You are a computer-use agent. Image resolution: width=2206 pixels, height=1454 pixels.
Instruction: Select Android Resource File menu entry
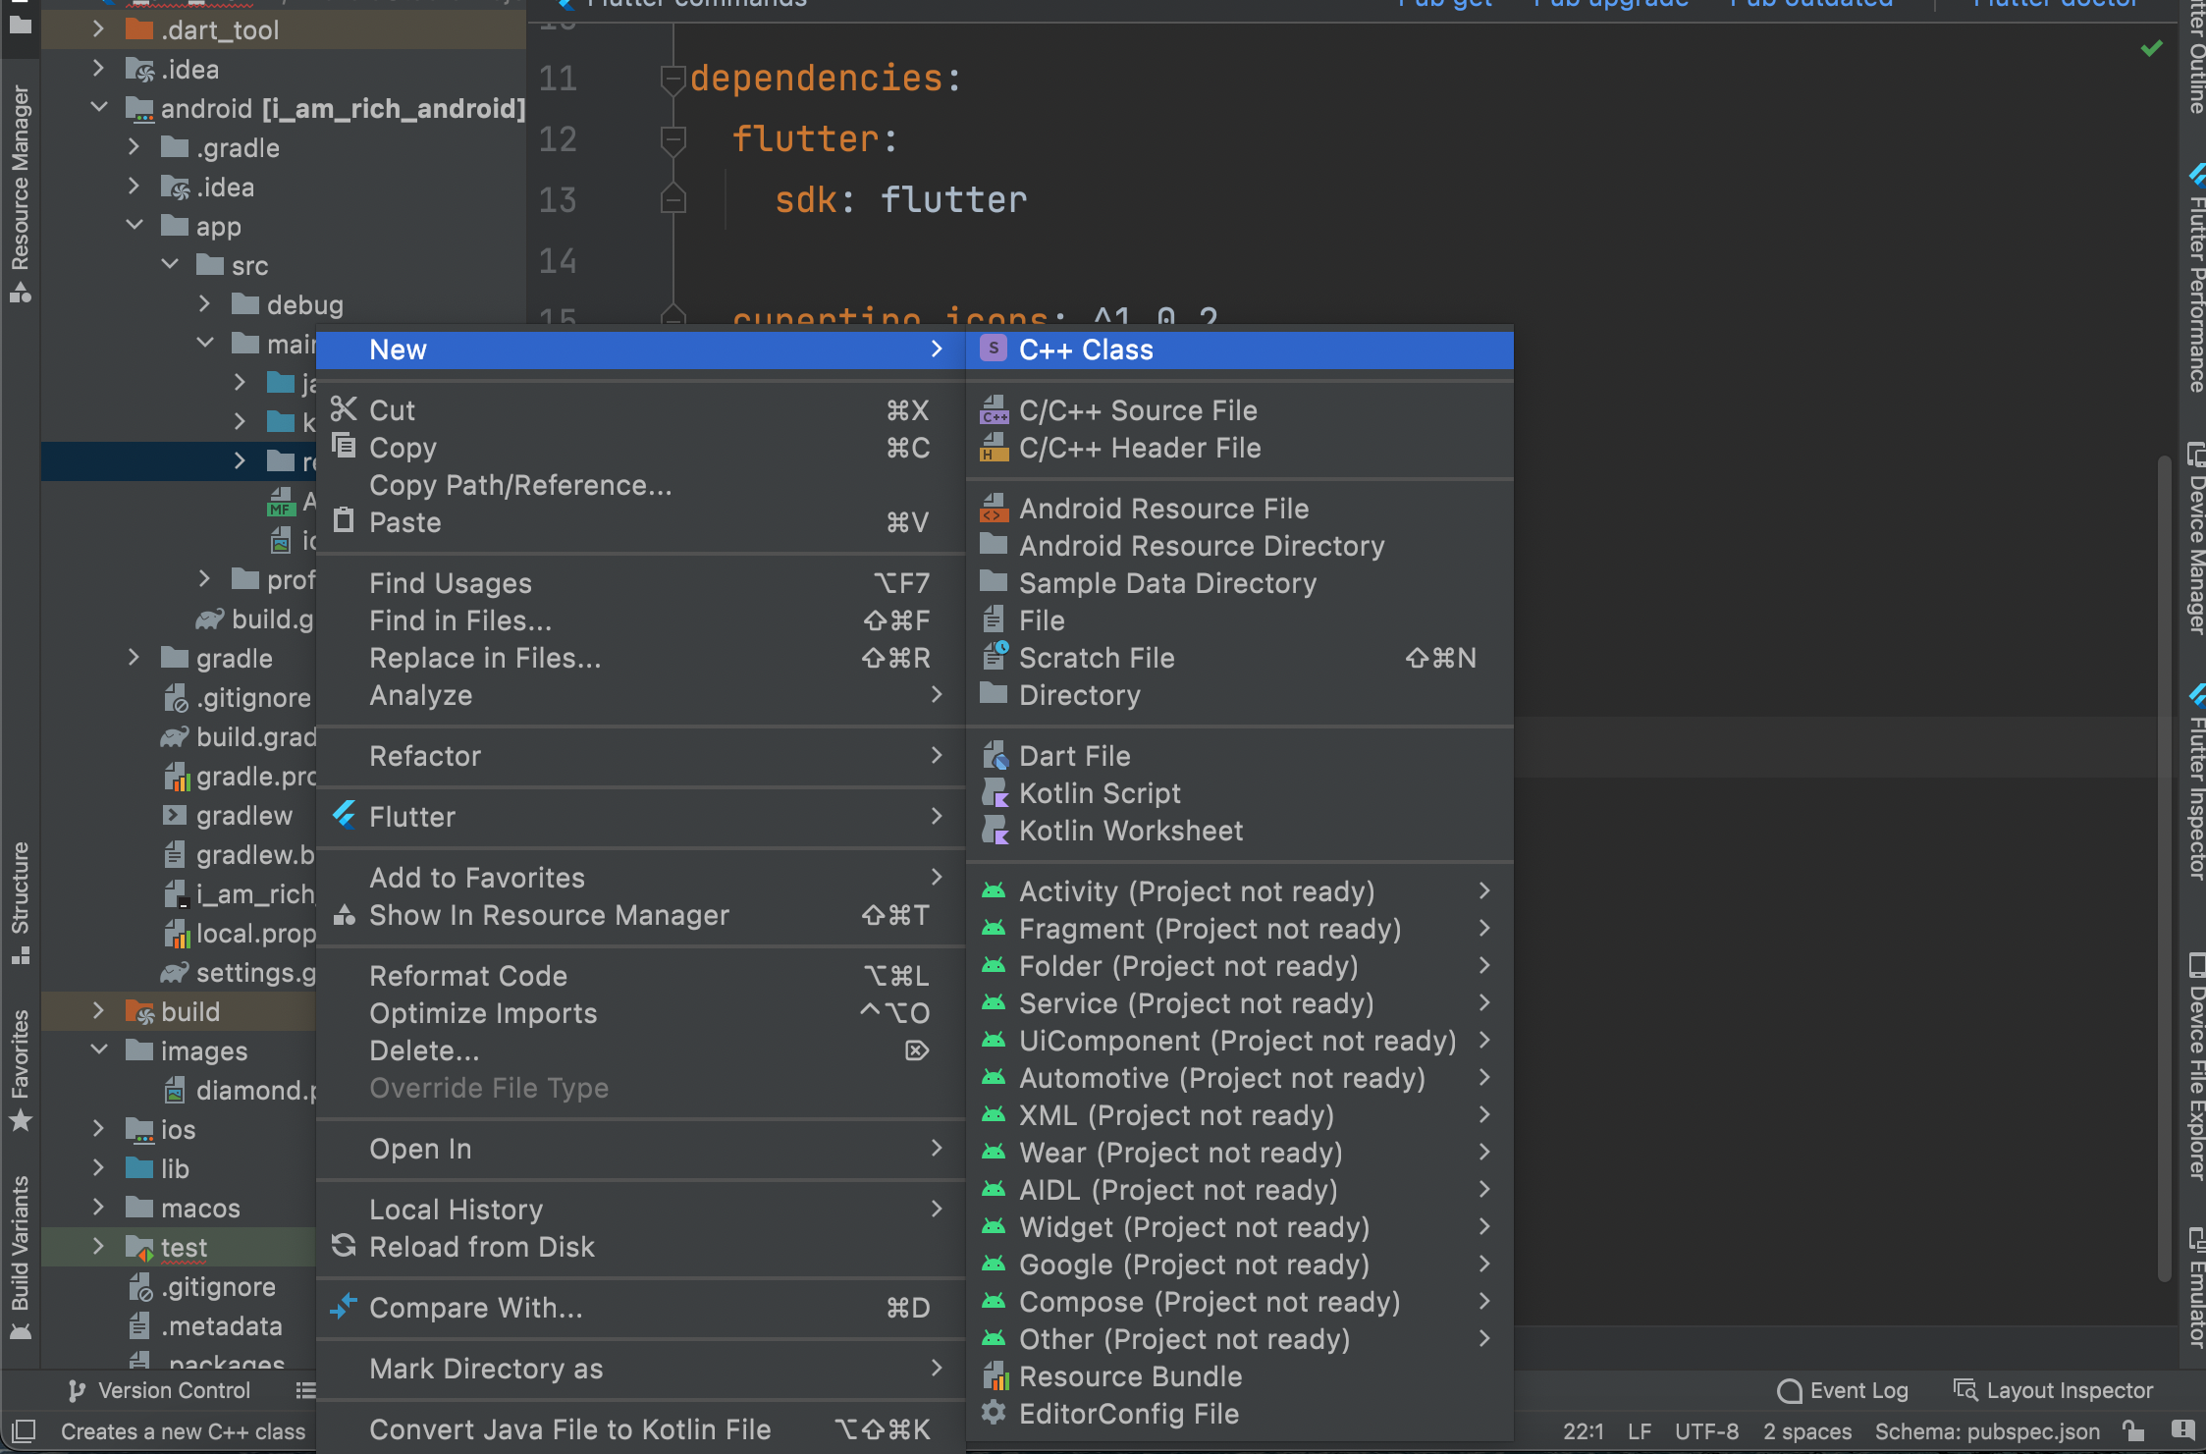click(1162, 509)
